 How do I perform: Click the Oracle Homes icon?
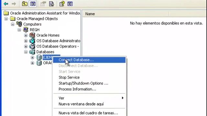(32, 35)
